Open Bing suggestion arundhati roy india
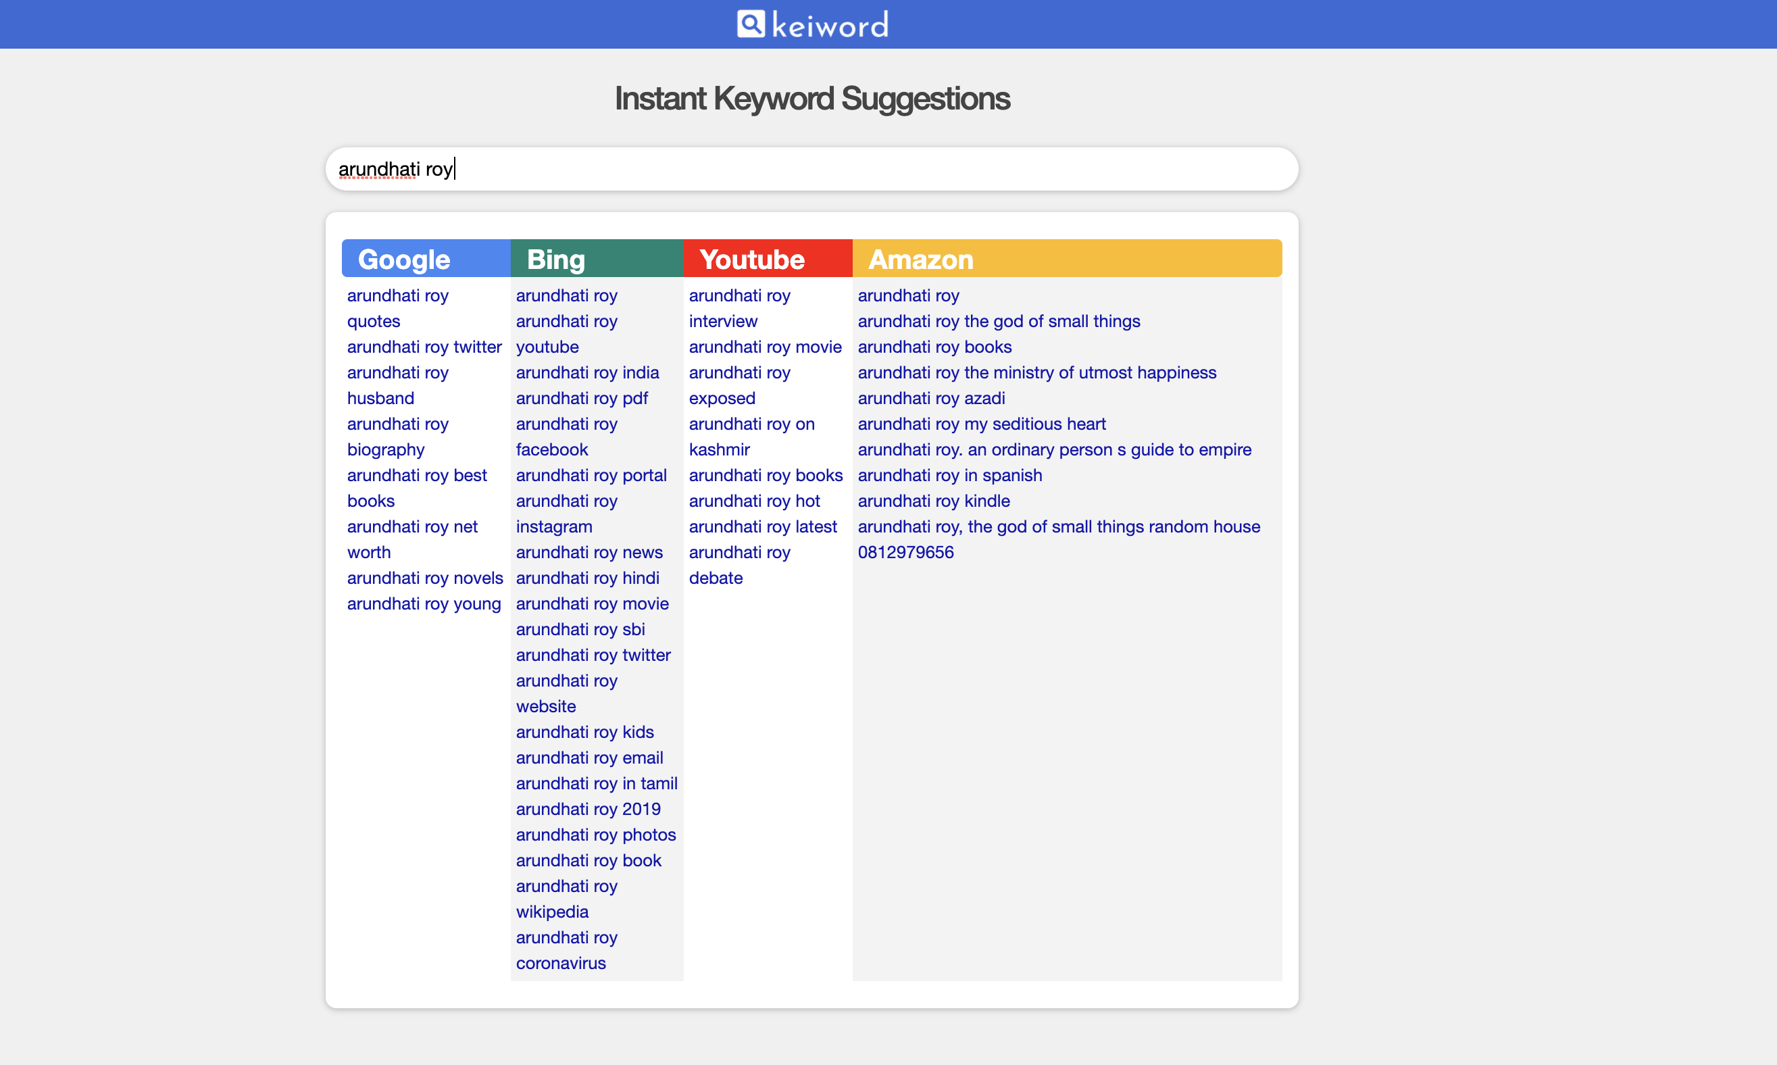This screenshot has width=1777, height=1065. [587, 373]
